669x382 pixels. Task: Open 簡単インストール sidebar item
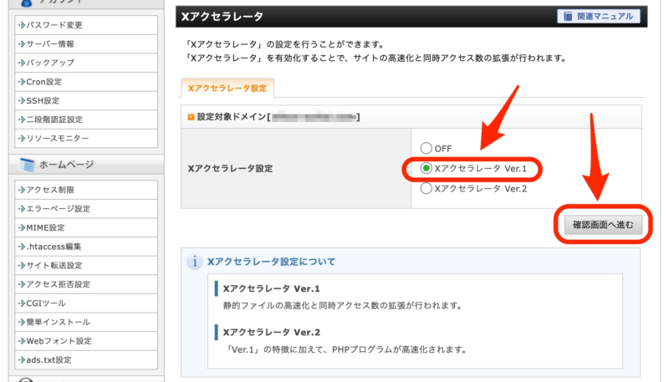(x=86, y=322)
